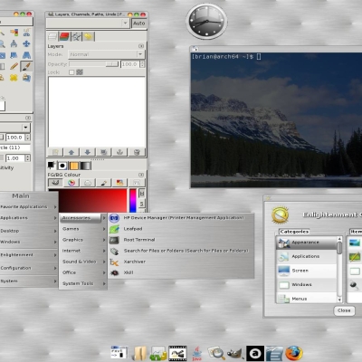Screen dimensions: 362x362
Task: Click the Close button in Enlightenment Configuration
Action: [344, 310]
